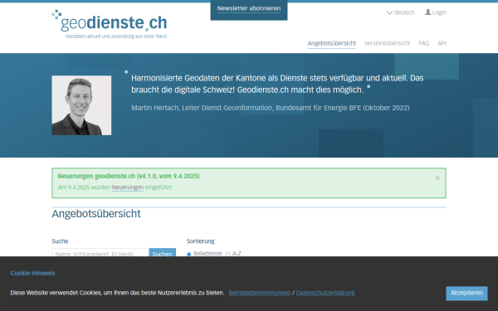Select the A-Z sorting radio

227,254
